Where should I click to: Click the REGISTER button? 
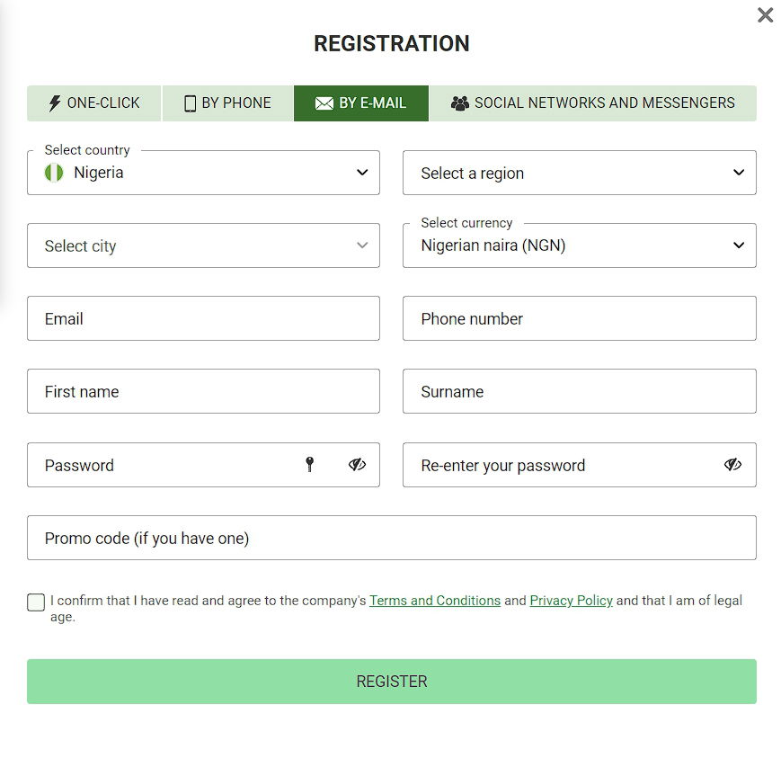(x=391, y=682)
